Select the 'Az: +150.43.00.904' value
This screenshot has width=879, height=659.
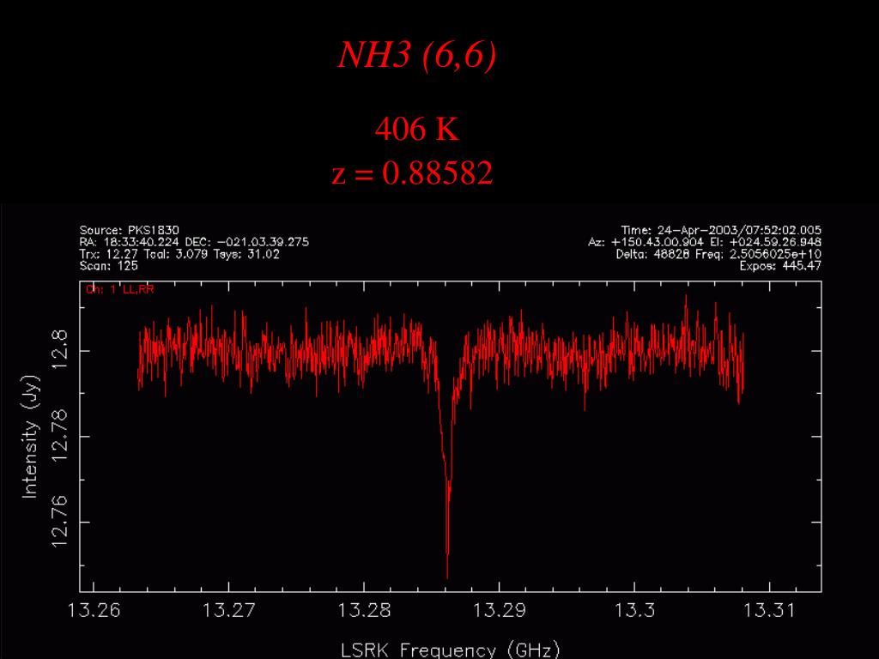pyautogui.click(x=646, y=242)
